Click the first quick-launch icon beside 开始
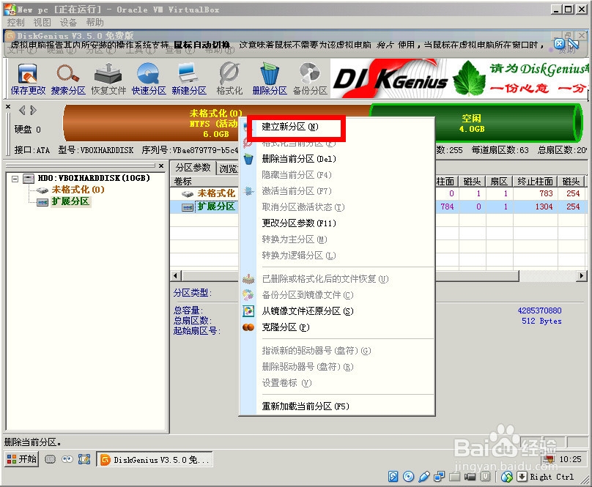 point(50,459)
